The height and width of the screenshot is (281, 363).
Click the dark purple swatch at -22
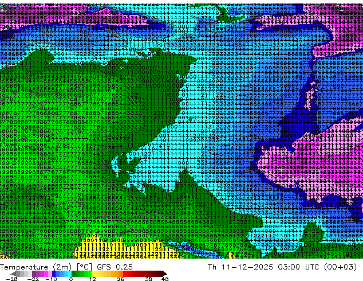tap(34, 274)
